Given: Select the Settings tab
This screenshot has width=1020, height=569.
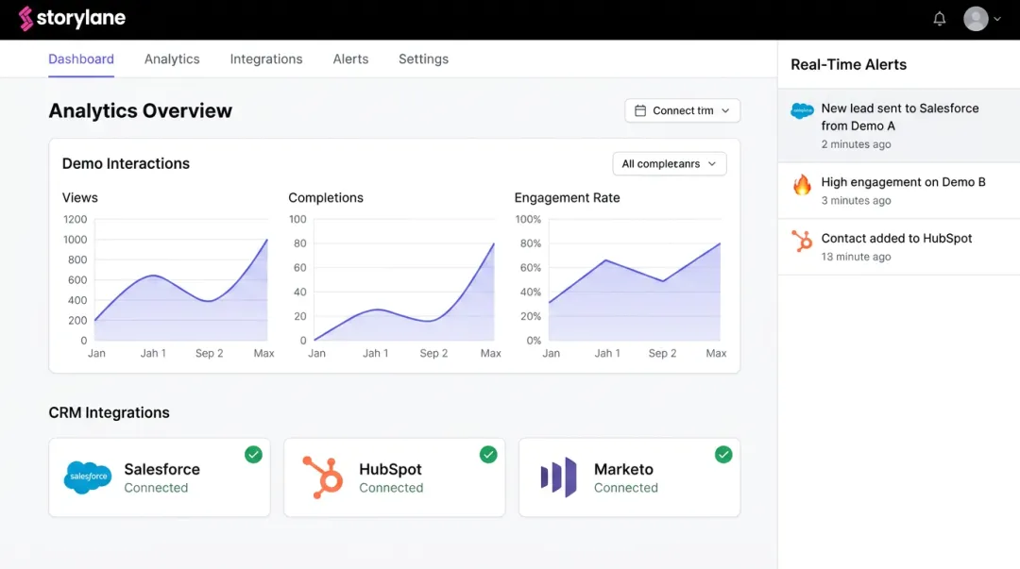Looking at the screenshot, I should [x=423, y=59].
